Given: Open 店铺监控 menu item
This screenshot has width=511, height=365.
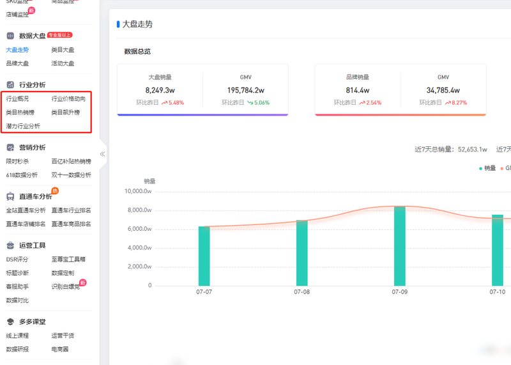Looking at the screenshot, I should click(x=17, y=15).
